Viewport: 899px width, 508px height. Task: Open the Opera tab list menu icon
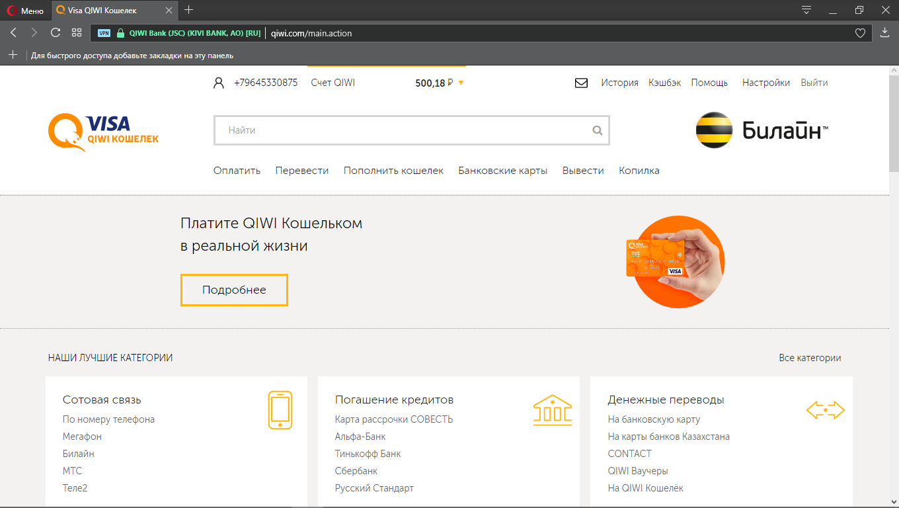806,10
